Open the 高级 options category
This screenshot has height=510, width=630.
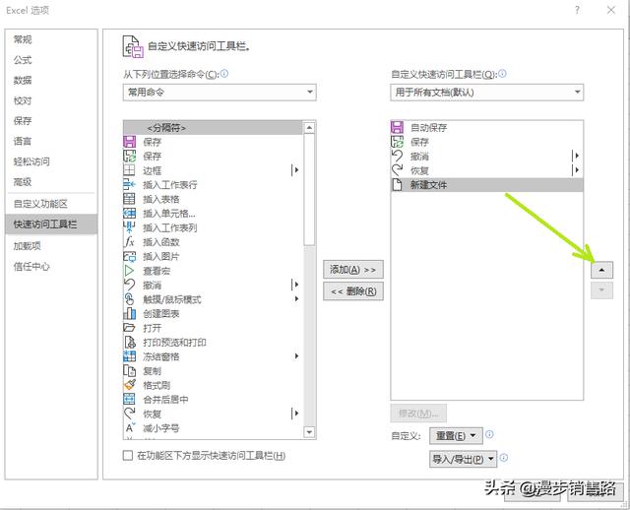point(51,182)
